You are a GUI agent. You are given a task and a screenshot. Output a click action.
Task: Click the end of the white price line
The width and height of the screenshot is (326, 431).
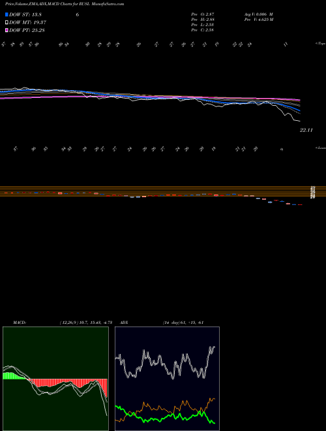coord(300,121)
